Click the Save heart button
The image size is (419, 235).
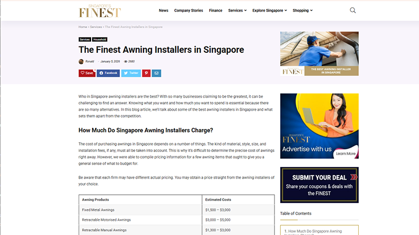87,73
